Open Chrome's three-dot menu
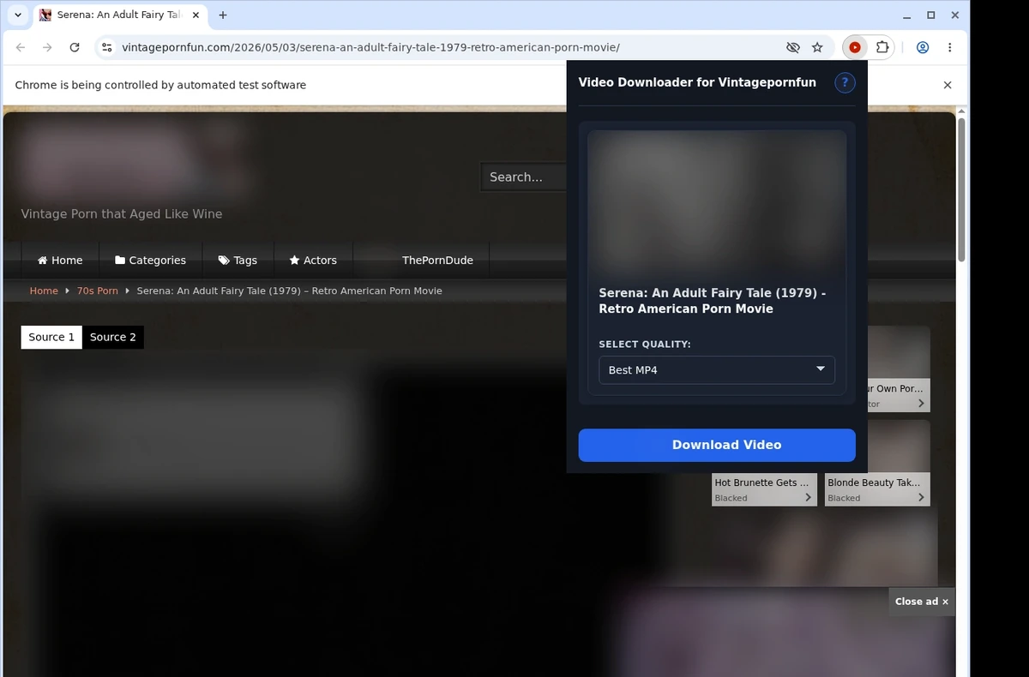This screenshot has height=677, width=1029. 949,48
